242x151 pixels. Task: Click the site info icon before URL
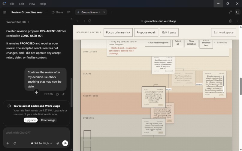pyautogui.click(x=142, y=21)
